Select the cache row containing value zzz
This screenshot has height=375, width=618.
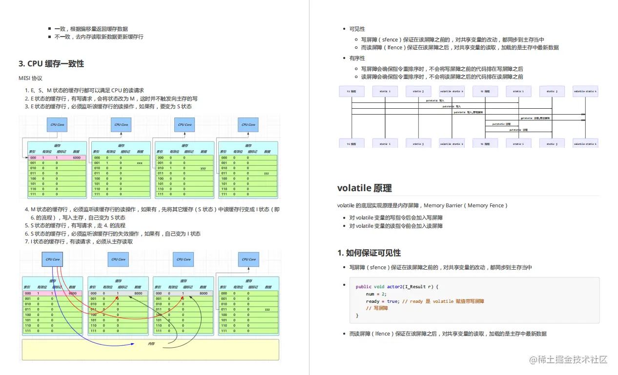247,174
